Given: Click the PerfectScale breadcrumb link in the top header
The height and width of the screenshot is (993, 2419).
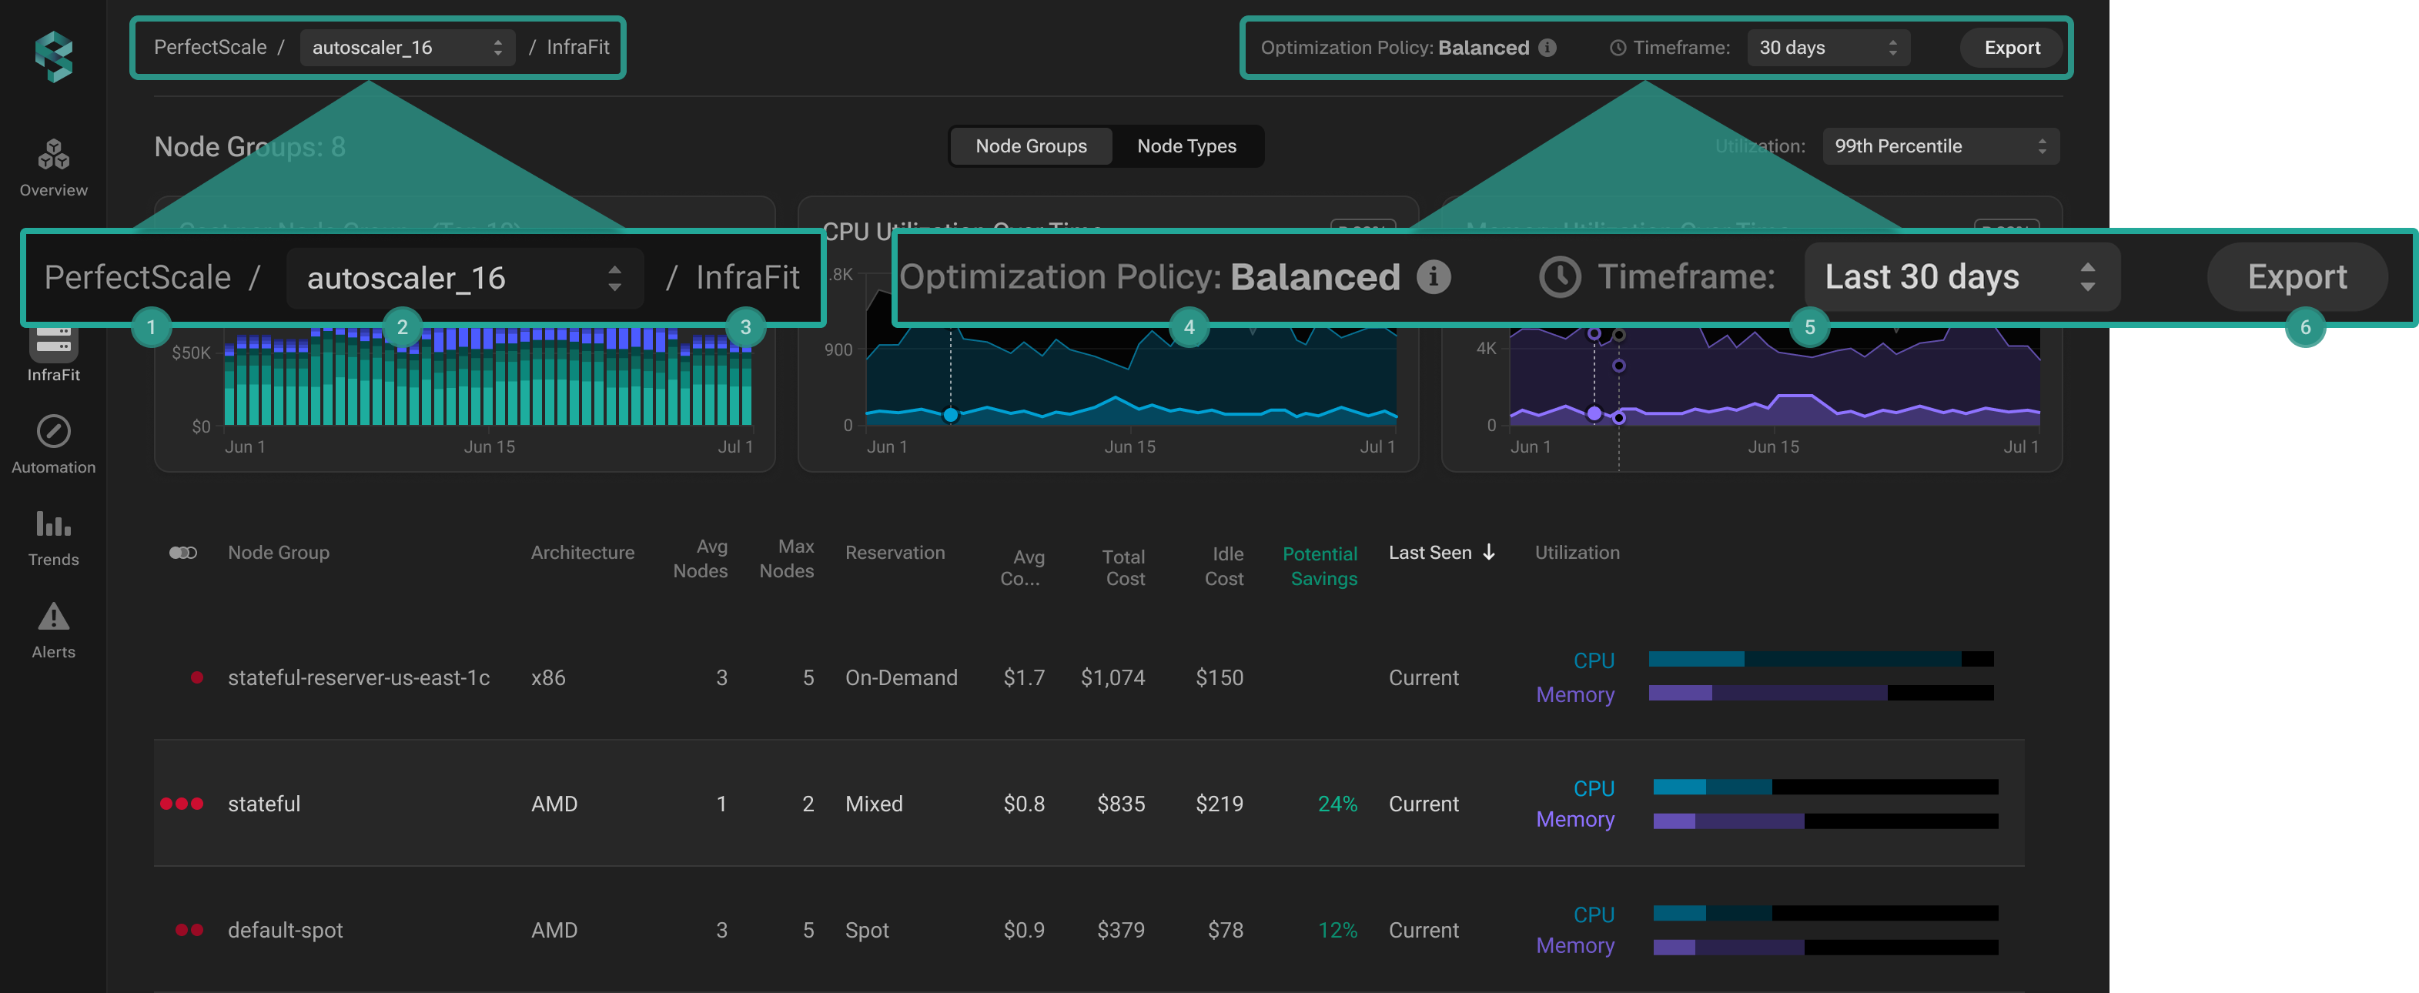Looking at the screenshot, I should coord(210,48).
